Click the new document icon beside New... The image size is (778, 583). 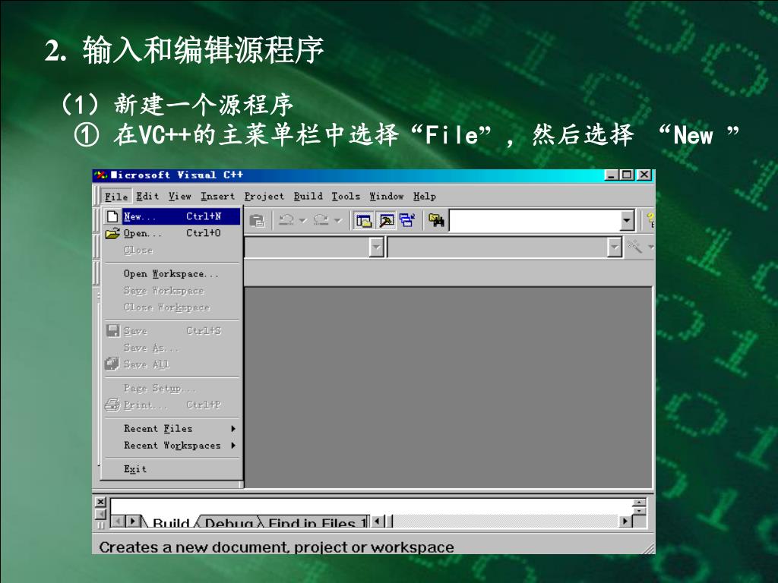coord(112,216)
